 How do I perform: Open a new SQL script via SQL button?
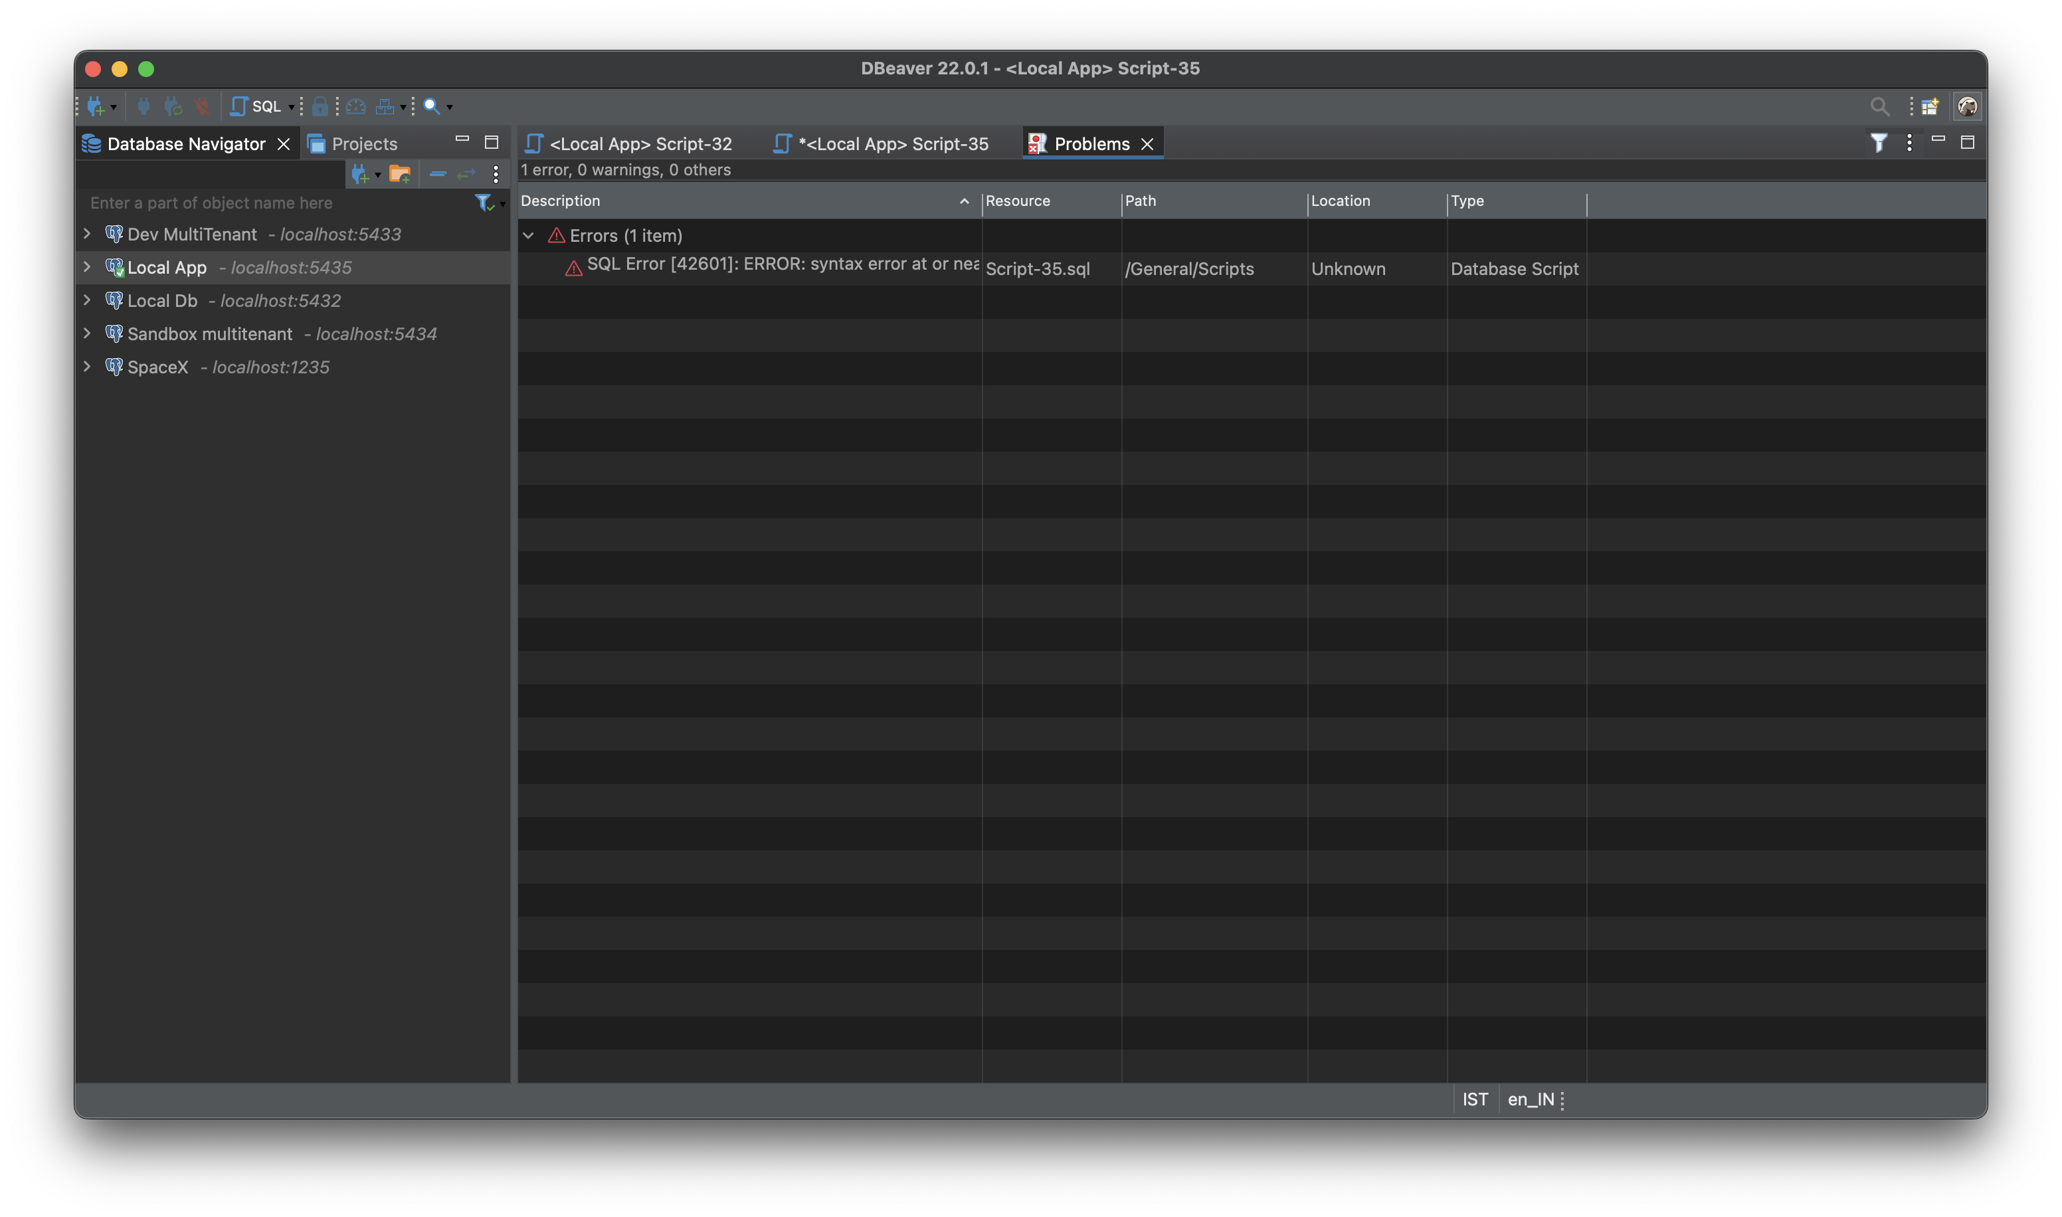click(x=256, y=106)
